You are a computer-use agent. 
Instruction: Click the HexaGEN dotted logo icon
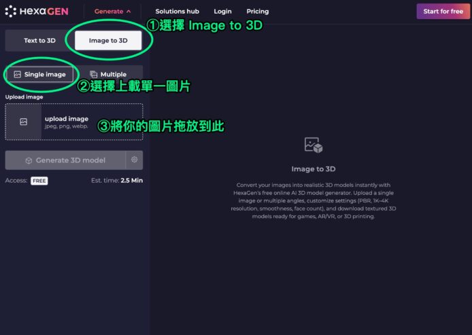[11, 12]
